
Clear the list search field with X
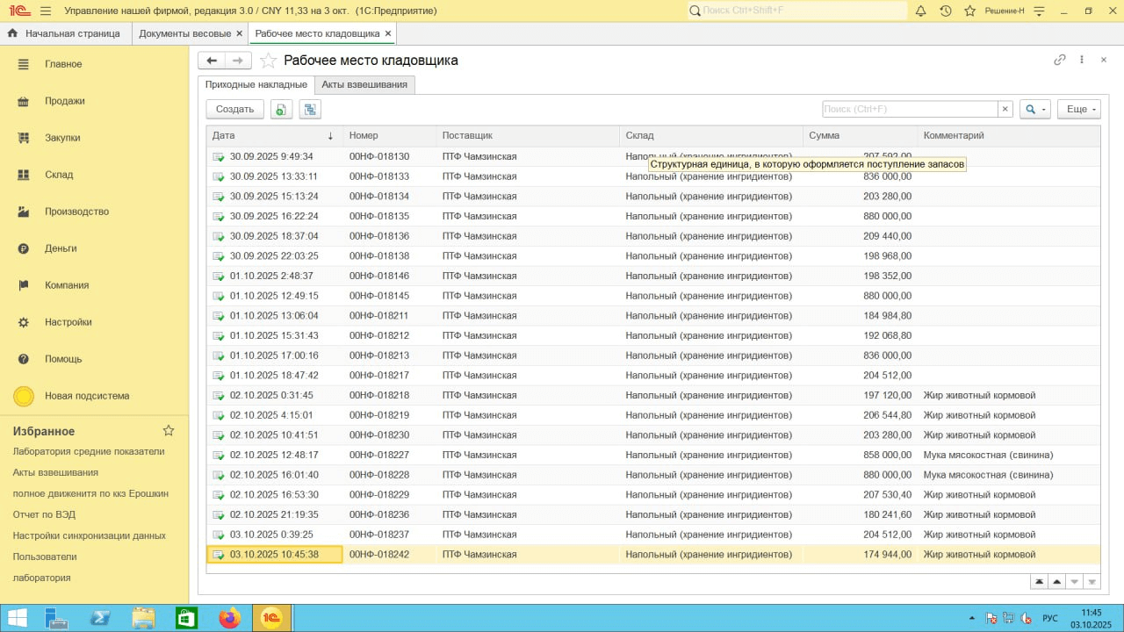pos(1005,109)
